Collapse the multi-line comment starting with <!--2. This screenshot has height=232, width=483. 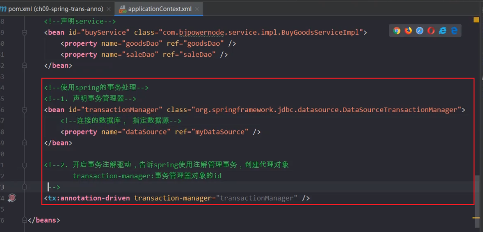(24, 165)
